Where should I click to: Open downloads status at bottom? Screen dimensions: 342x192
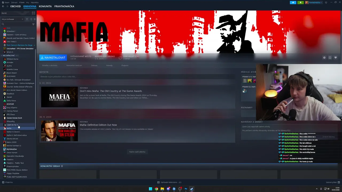pyautogui.click(x=169, y=182)
